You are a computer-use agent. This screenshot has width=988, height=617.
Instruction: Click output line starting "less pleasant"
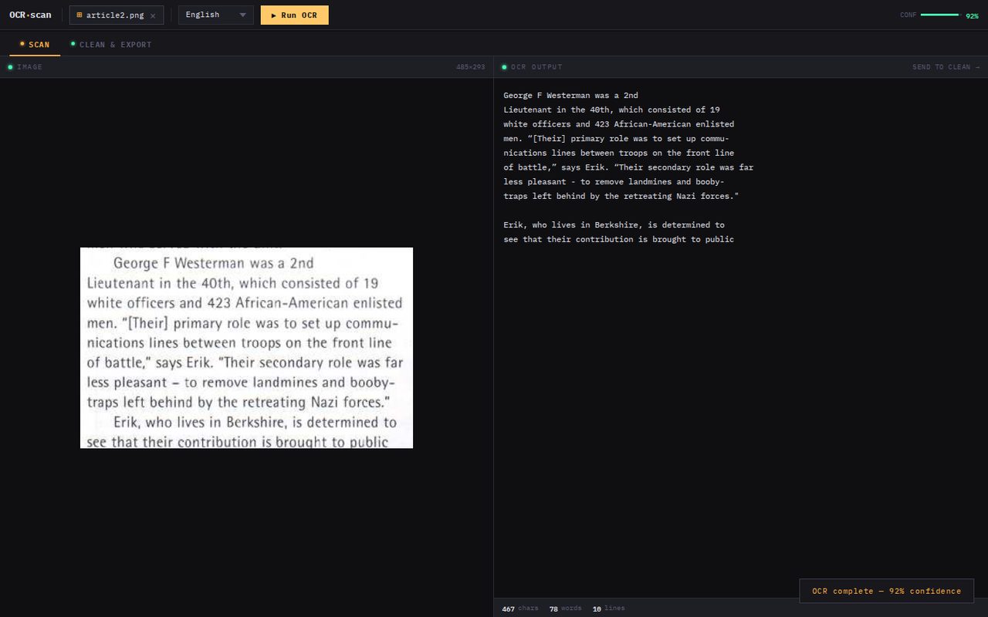point(614,182)
